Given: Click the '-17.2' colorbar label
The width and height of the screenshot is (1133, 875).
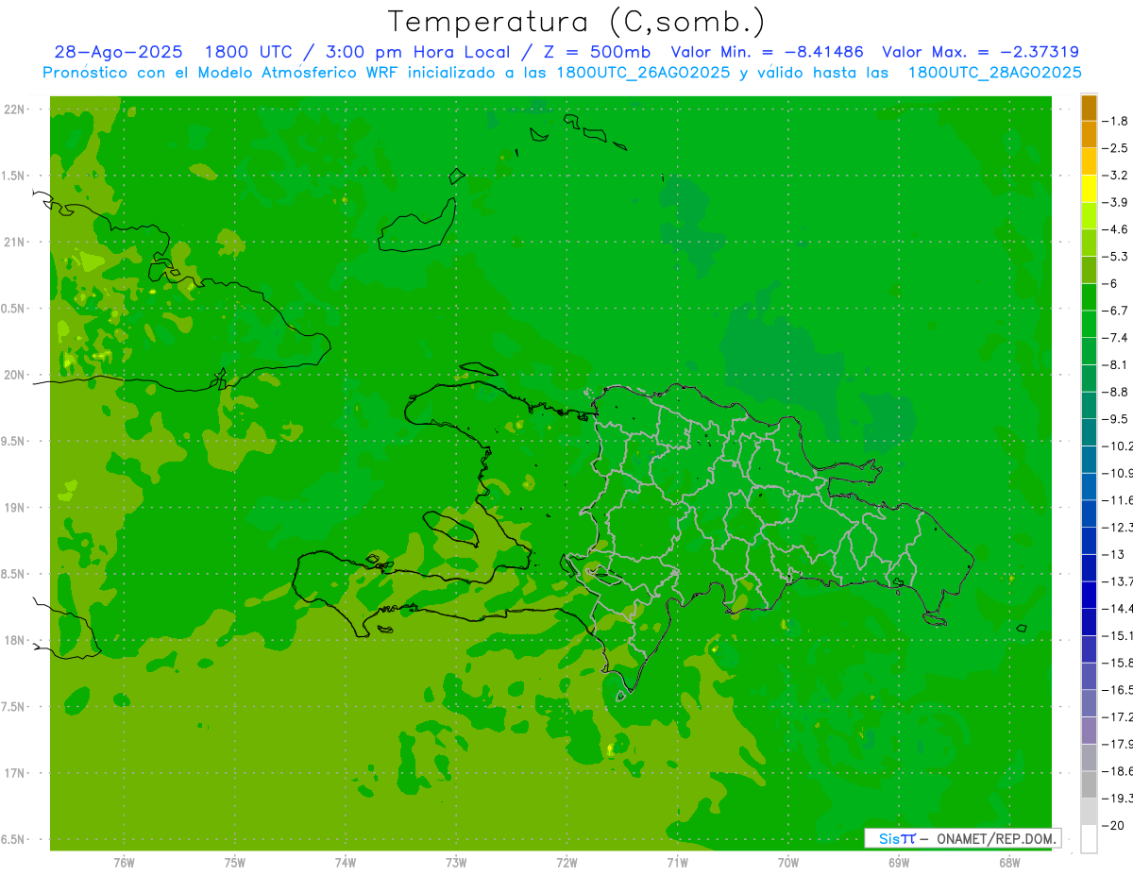Looking at the screenshot, I should 1119,716.
